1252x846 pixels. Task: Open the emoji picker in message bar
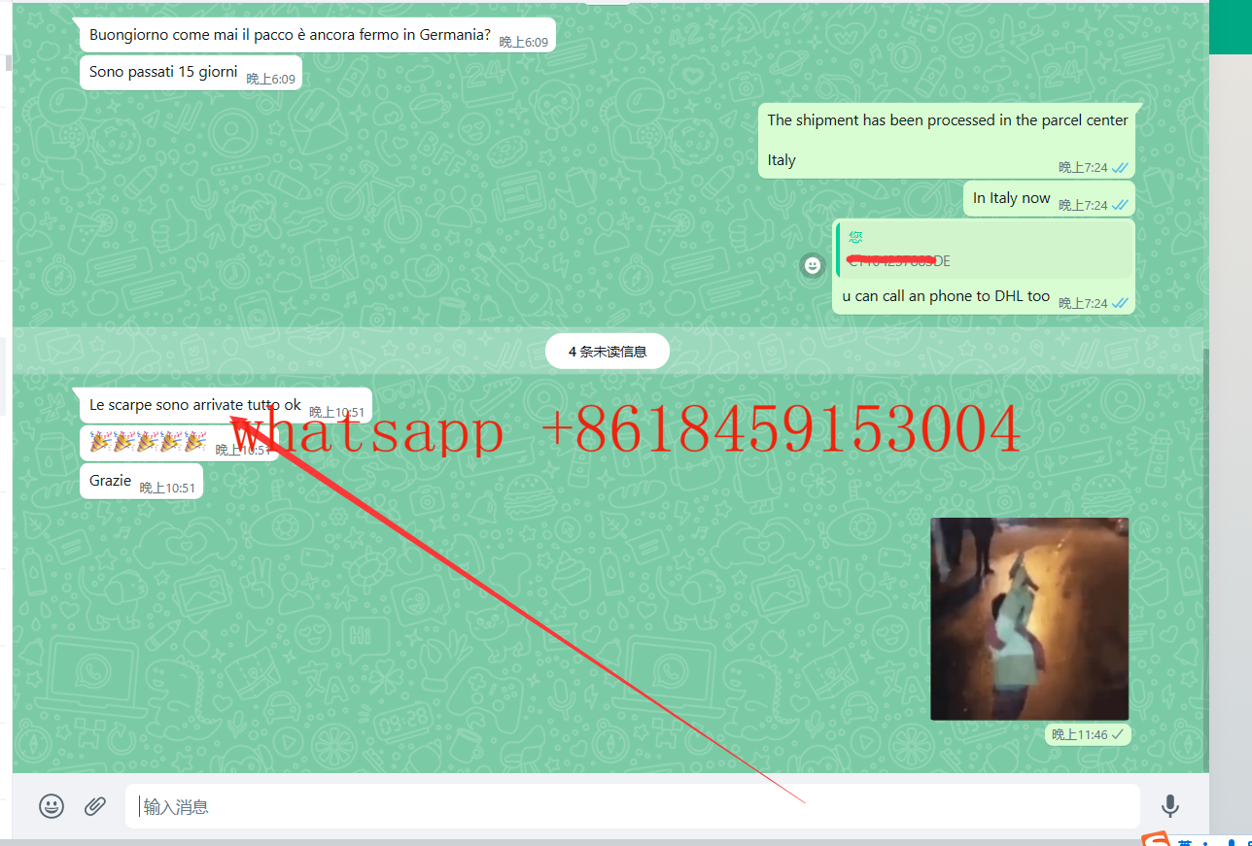point(52,805)
